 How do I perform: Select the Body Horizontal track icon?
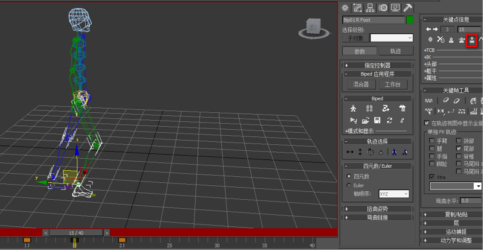pyautogui.click(x=350, y=152)
